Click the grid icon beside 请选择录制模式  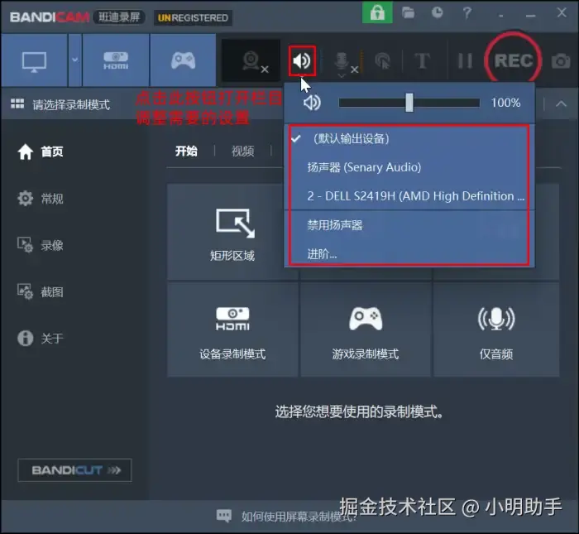(x=17, y=103)
